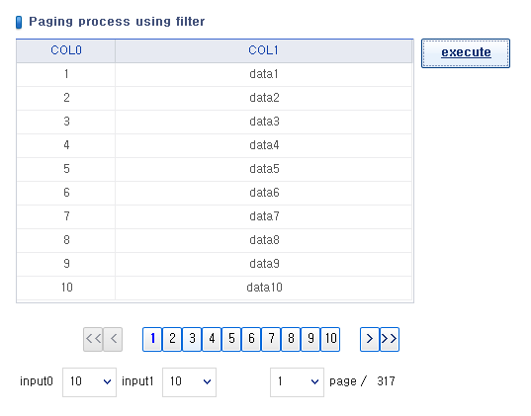Go to page 9 in pager

(310, 339)
